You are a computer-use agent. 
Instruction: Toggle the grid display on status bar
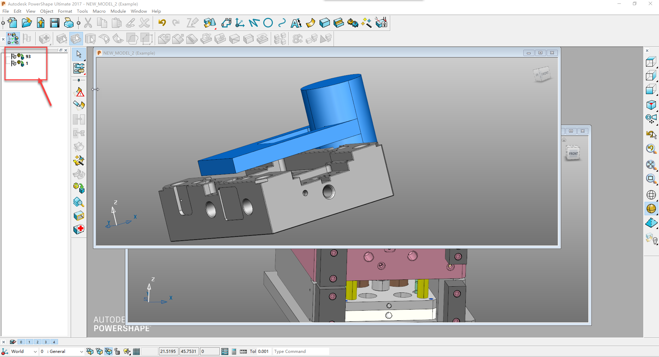[x=136, y=351]
